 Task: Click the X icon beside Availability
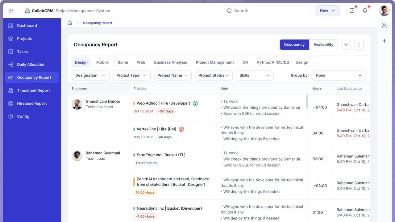coord(346,45)
